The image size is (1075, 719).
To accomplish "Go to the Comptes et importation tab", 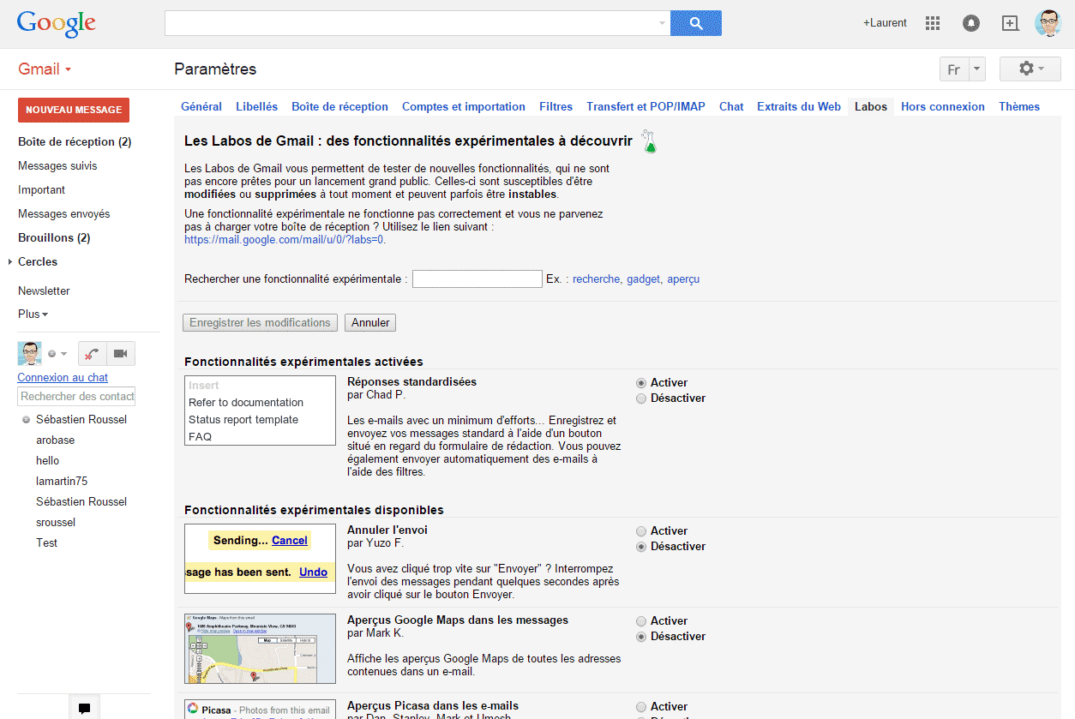I will pos(464,107).
